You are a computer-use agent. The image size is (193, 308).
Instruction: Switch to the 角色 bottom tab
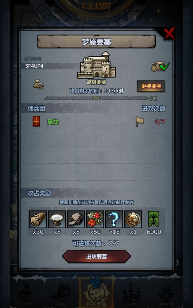click(27, 294)
